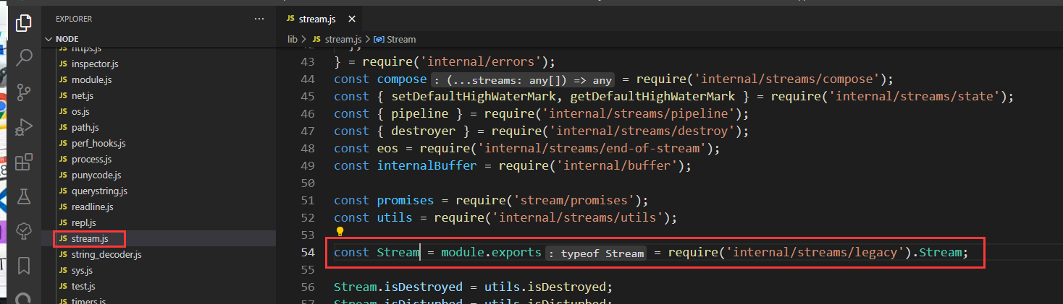Open string_decoder.js from the file list
1063x304 pixels.
(x=106, y=254)
